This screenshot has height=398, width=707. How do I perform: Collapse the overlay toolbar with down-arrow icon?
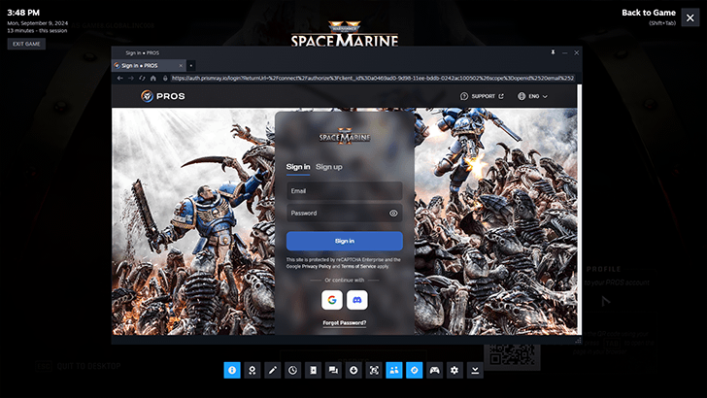[x=475, y=370]
